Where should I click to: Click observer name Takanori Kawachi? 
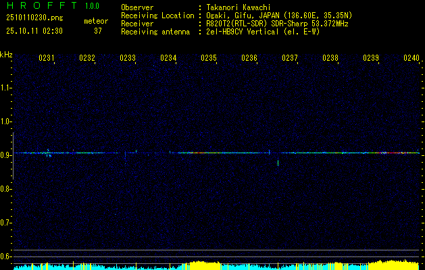tap(239, 7)
